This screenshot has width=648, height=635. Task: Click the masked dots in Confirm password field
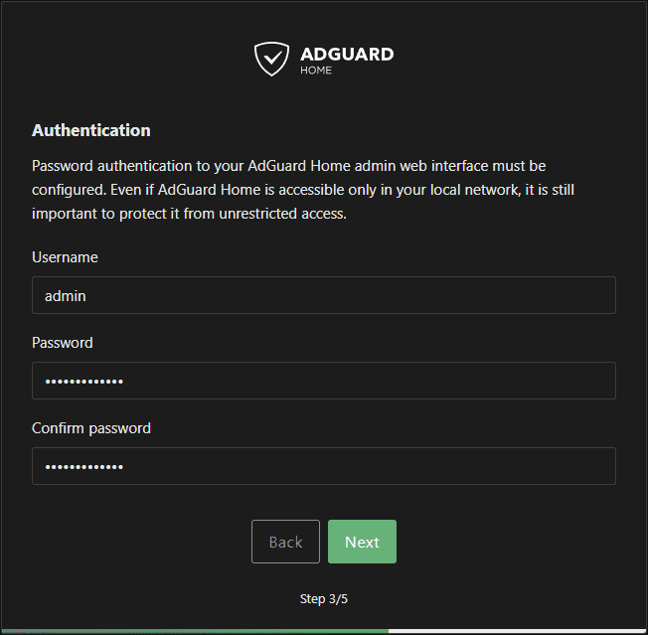coord(84,467)
